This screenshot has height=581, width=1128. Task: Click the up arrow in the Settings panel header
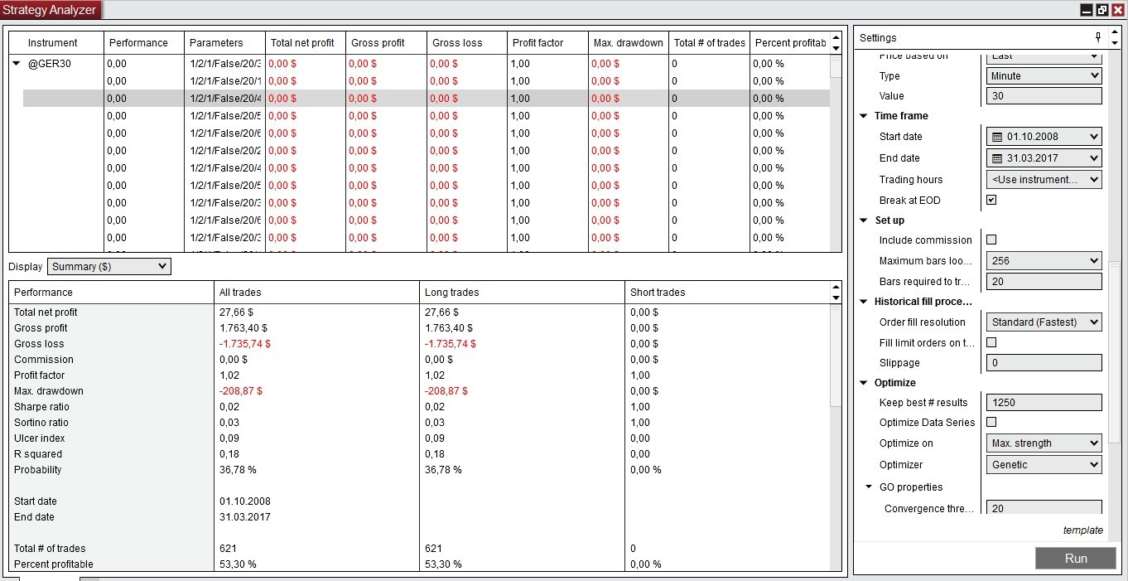click(x=1114, y=34)
